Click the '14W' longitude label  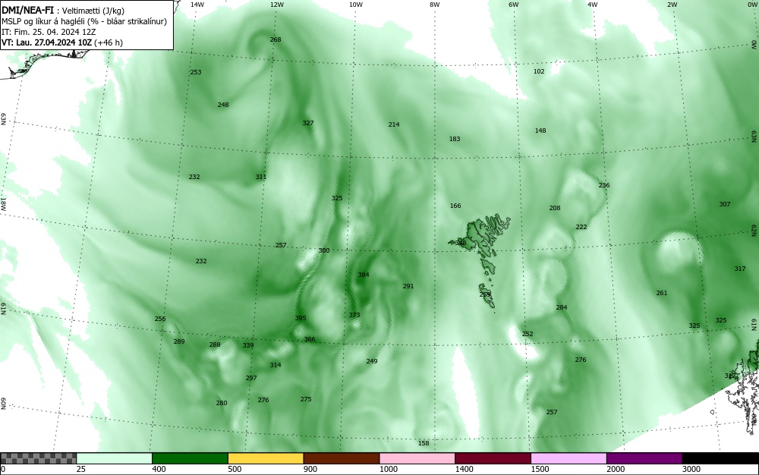point(197,5)
